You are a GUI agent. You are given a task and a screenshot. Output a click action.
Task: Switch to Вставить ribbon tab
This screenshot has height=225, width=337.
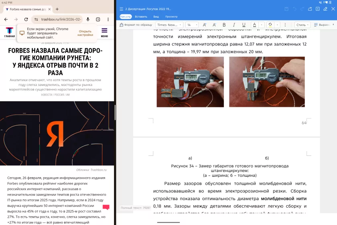click(141, 16)
